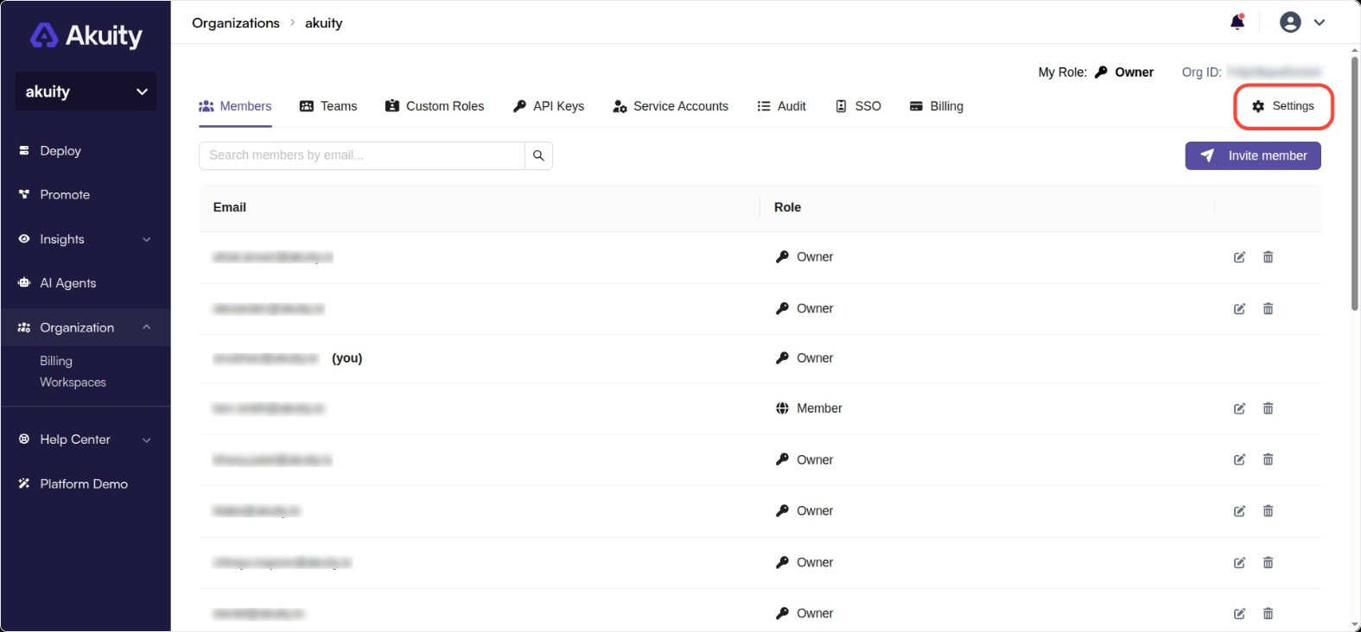Edit the member with Member role
The image size is (1361, 632).
(x=1239, y=408)
